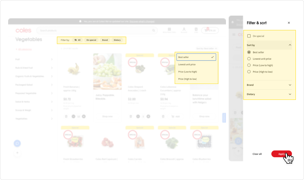The image size is (304, 180).
Task: Click the Clear all button
Action: [257, 154]
